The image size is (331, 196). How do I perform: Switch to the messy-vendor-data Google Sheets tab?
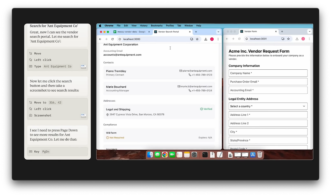pos(132,32)
